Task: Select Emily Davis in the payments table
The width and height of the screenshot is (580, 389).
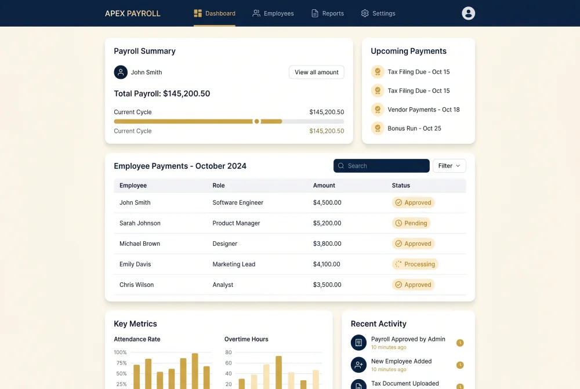Action: point(135,264)
